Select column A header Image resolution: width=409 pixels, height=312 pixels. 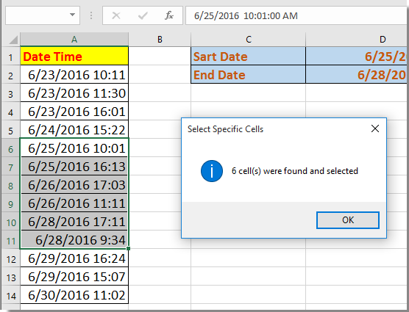pyautogui.click(x=74, y=40)
